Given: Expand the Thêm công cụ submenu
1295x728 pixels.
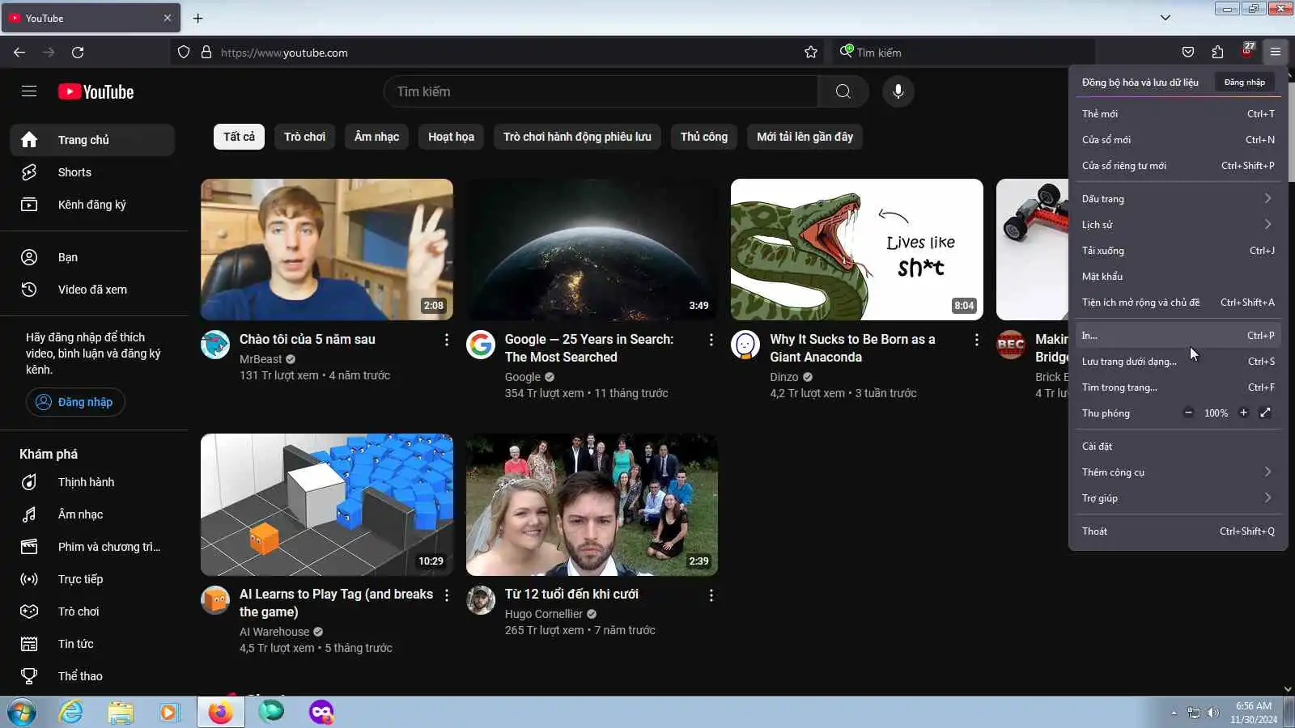Looking at the screenshot, I should click(1178, 472).
